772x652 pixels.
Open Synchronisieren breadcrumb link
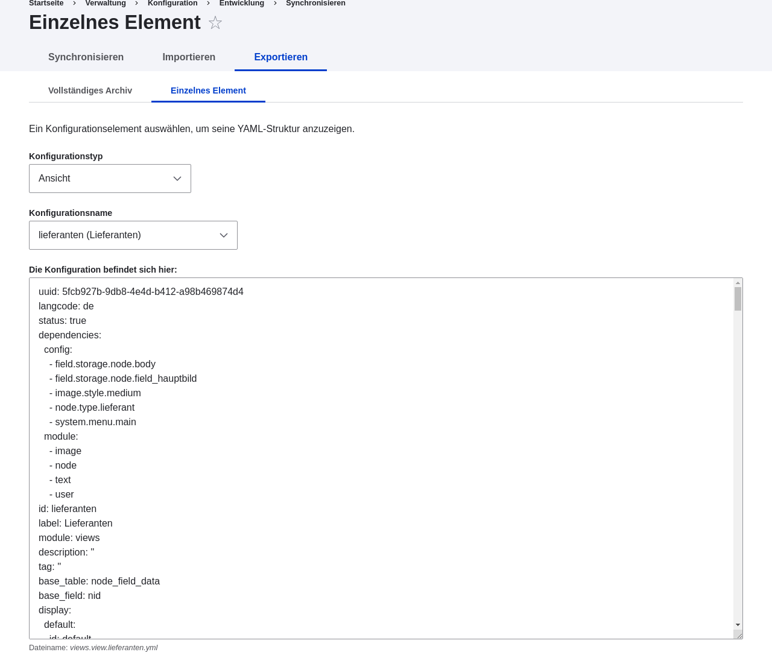tap(315, 4)
